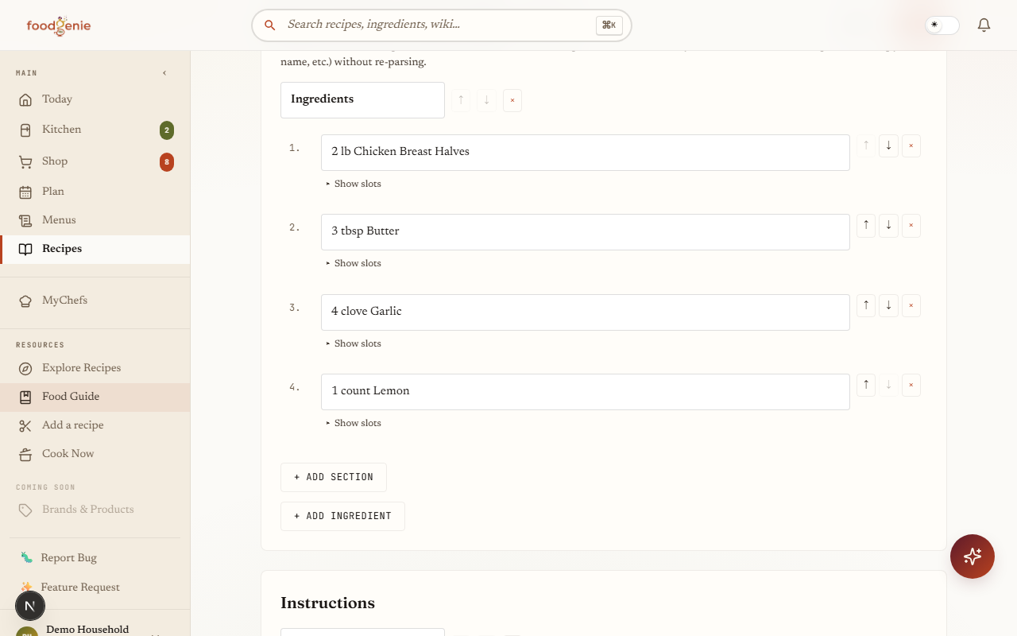Open the Demo Household account
Screen dimensions: 1017x636
(x=87, y=629)
